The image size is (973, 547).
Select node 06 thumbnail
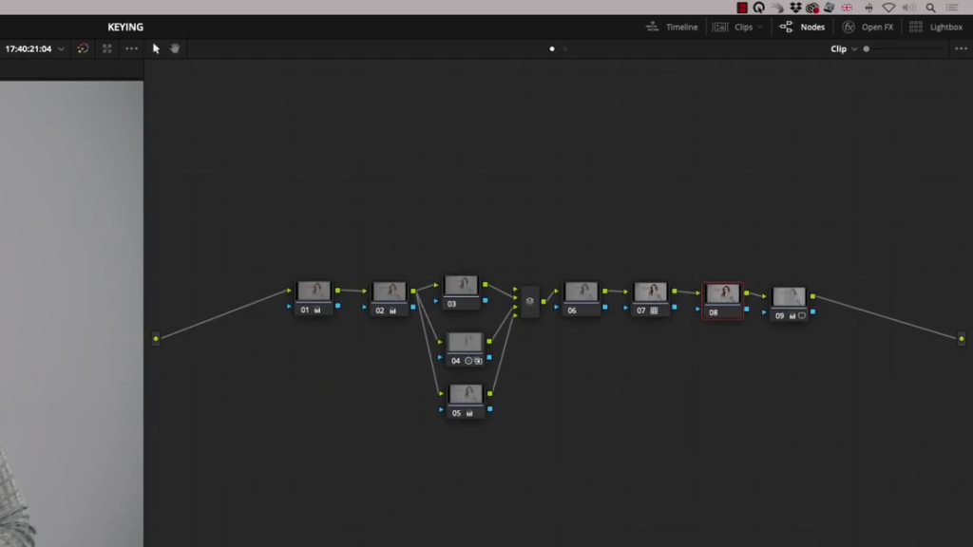[582, 292]
